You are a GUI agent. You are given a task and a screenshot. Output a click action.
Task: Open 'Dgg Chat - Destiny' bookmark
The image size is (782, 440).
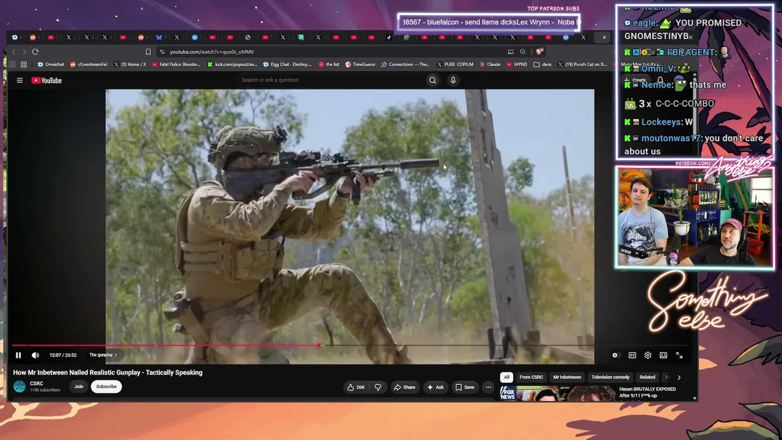(288, 64)
